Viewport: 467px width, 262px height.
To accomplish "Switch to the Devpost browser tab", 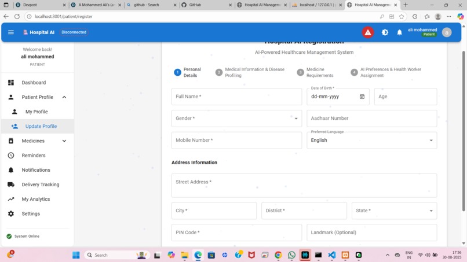I will coord(41,5).
